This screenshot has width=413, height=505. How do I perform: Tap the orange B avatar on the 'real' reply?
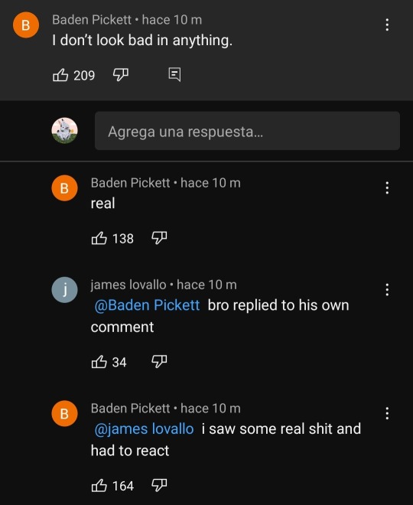[64, 188]
